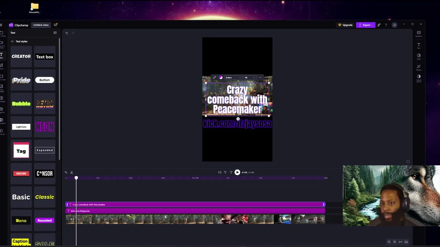Select the kick.com/itzjaysosa timeline clip

click(x=195, y=211)
